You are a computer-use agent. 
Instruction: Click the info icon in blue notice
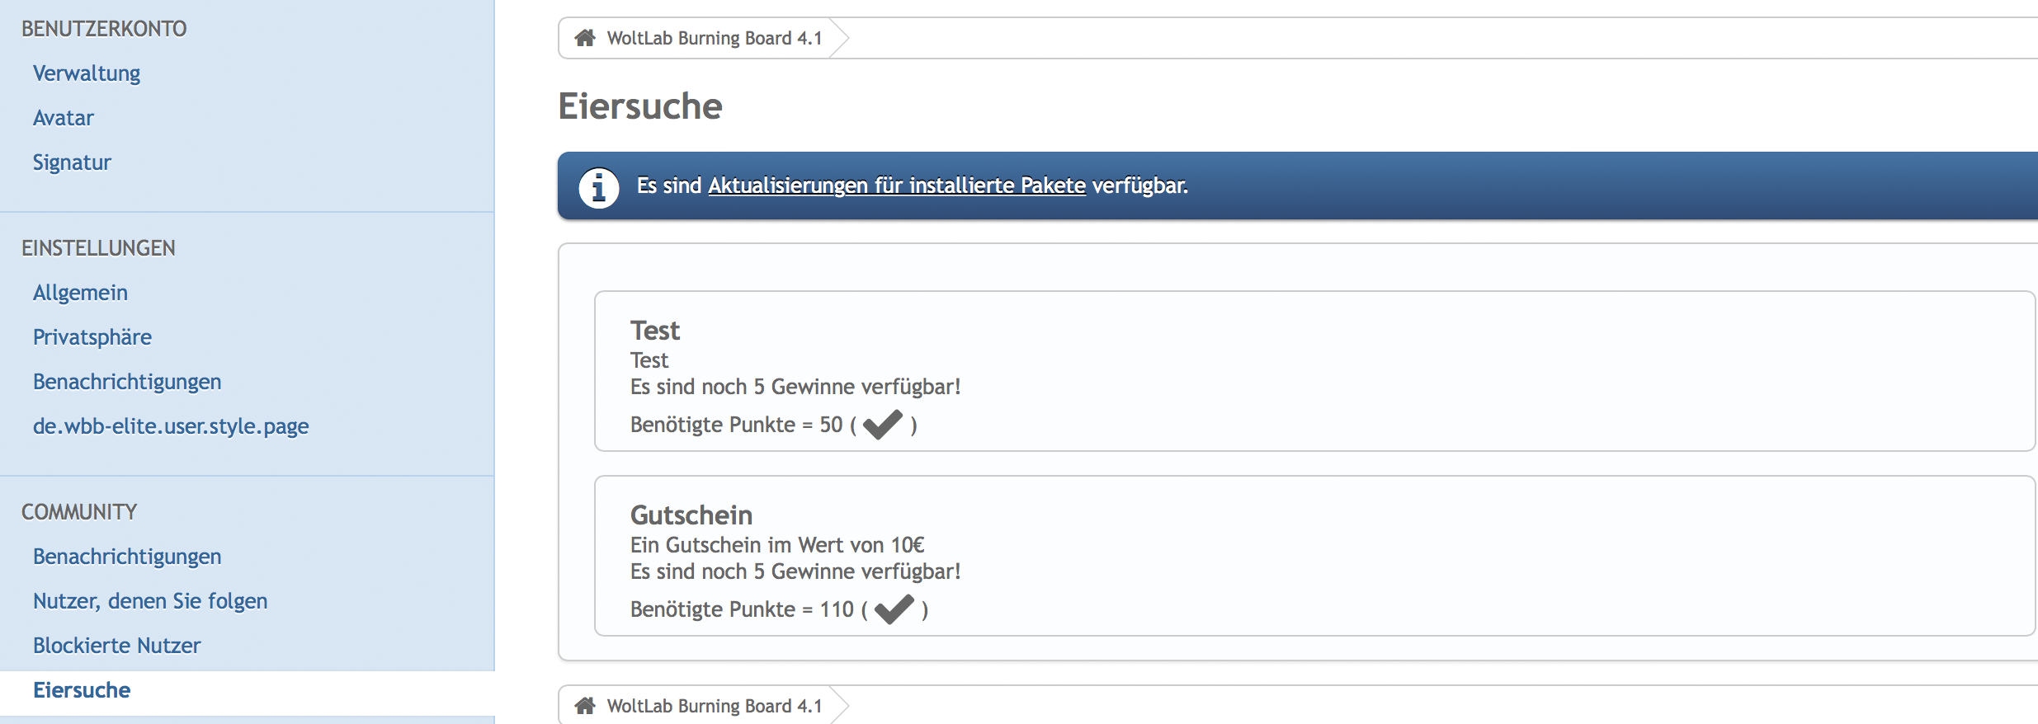click(599, 187)
